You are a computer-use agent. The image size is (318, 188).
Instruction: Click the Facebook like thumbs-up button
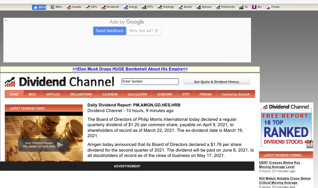coord(39,7)
